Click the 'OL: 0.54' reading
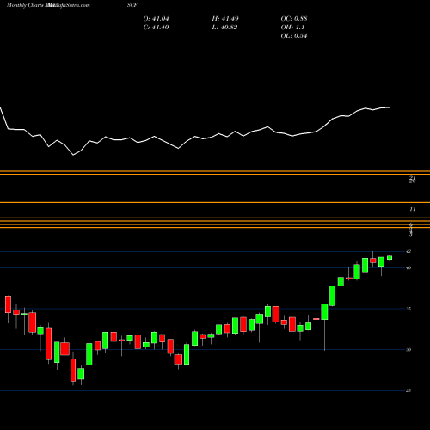 294,36
